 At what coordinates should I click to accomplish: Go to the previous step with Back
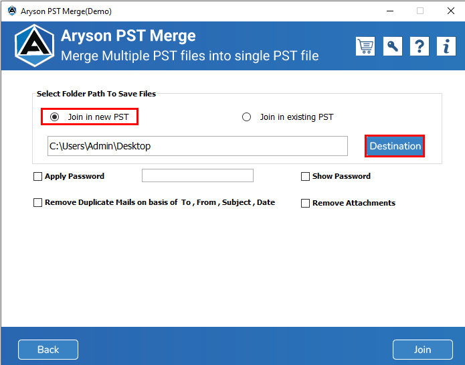click(48, 350)
